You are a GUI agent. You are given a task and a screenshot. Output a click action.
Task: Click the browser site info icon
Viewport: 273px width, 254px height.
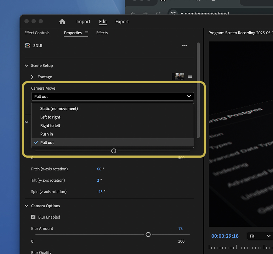tap(173, 13)
